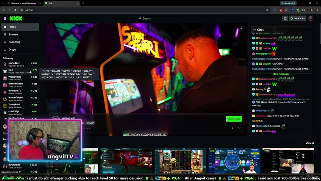
Task: Open HumanTripod's channel in Following
Action: (20, 99)
